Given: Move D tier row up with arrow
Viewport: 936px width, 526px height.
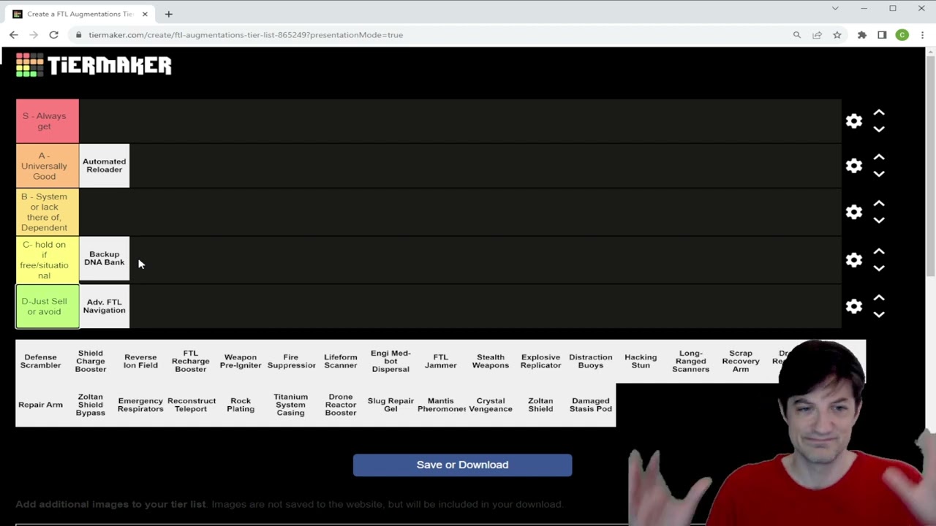Looking at the screenshot, I should click(x=879, y=297).
